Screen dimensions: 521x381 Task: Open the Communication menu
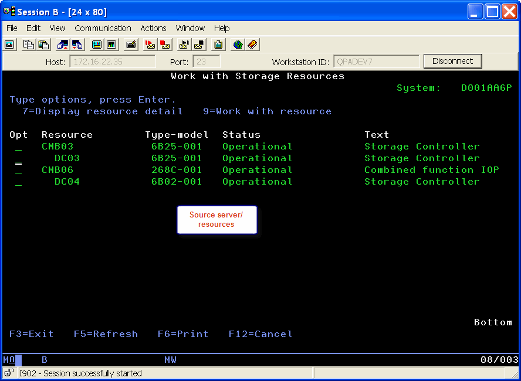[103, 28]
